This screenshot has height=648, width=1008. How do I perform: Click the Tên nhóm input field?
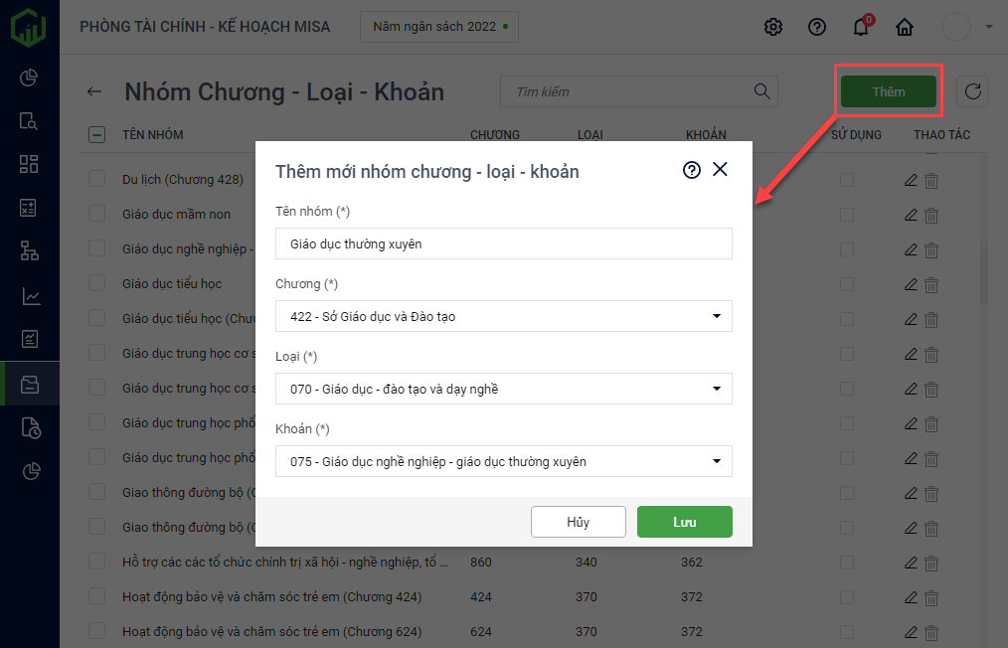coord(503,243)
